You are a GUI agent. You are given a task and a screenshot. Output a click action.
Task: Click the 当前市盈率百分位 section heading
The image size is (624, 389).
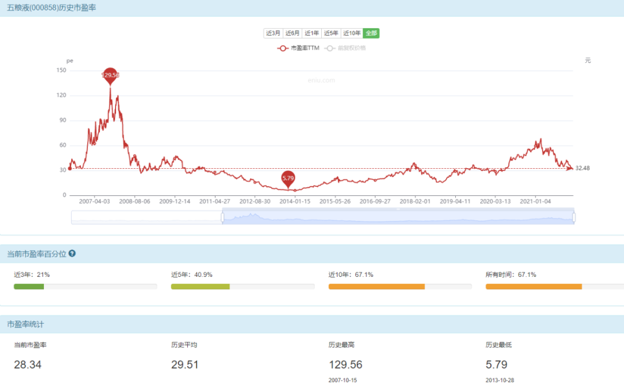[36, 254]
